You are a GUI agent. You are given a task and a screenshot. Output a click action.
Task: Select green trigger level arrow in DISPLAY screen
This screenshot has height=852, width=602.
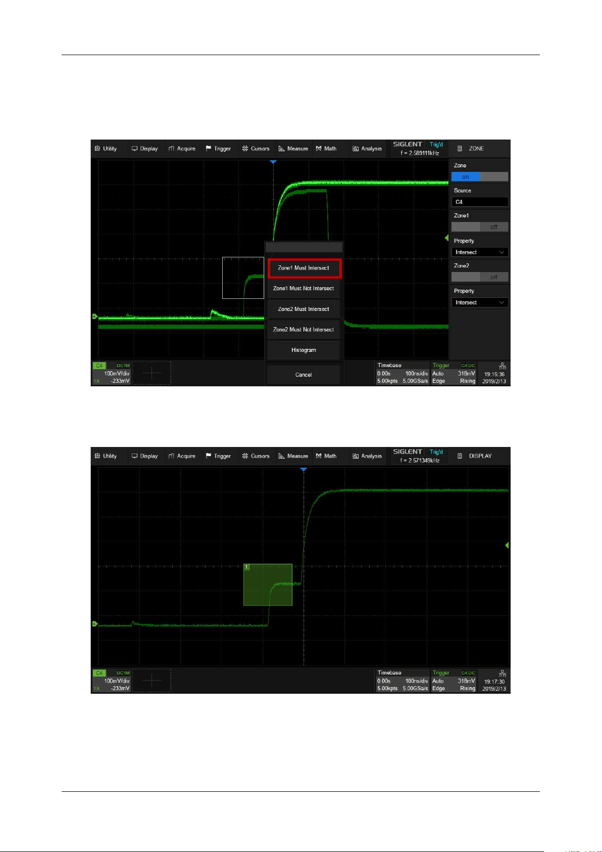tap(507, 545)
